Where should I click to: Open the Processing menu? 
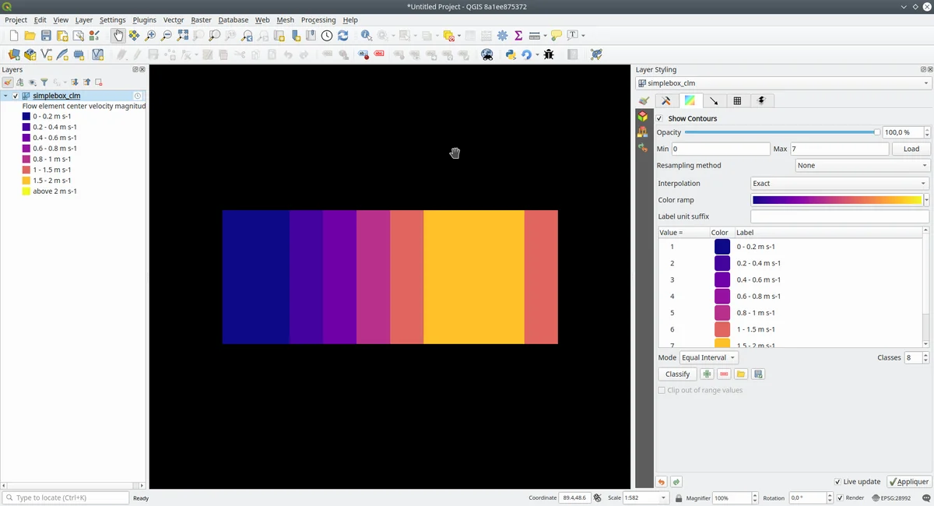click(x=318, y=20)
